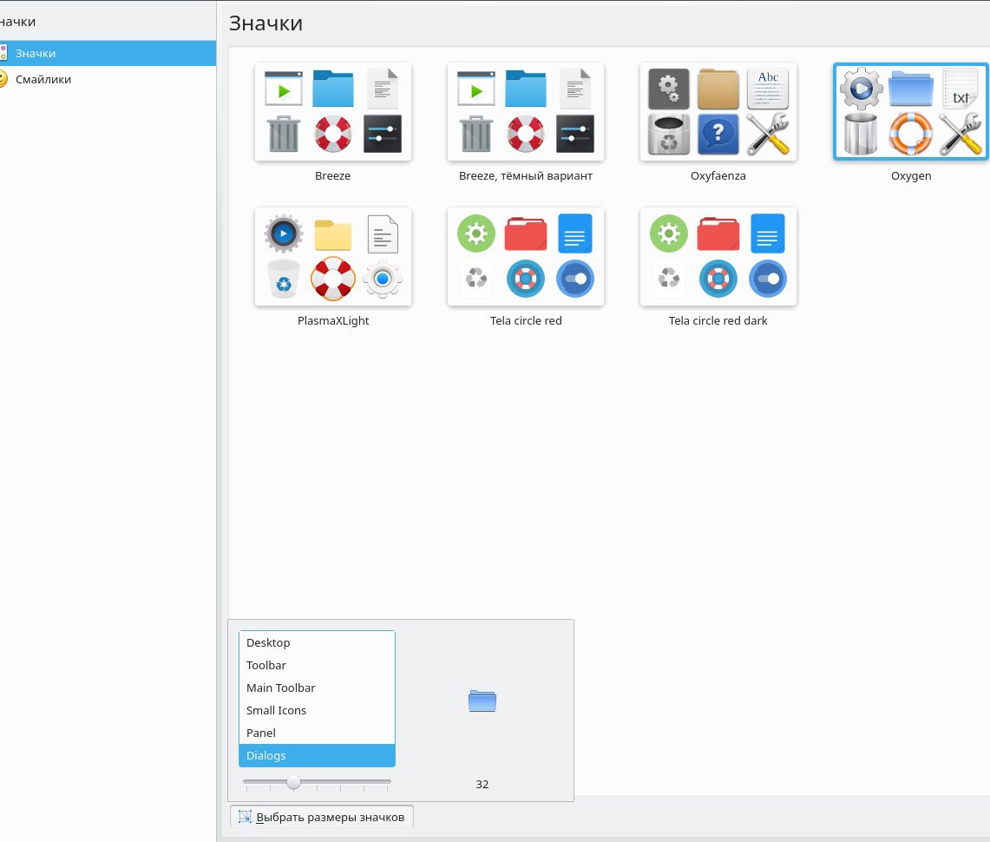
Task: Choose the PlasmaXLight icon theme
Action: coord(332,256)
